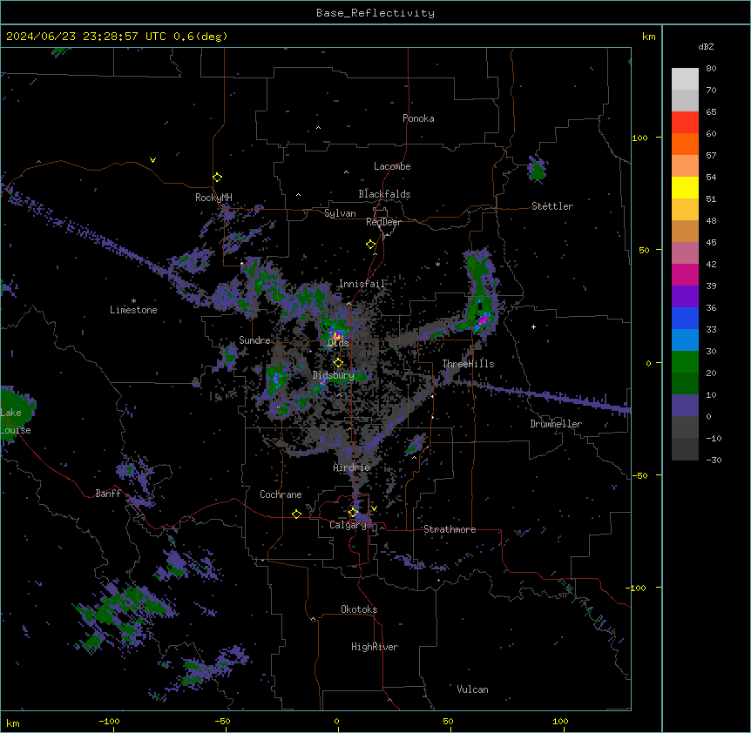The image size is (751, 733).
Task: Select the Strathmore label
Action: pos(450,529)
